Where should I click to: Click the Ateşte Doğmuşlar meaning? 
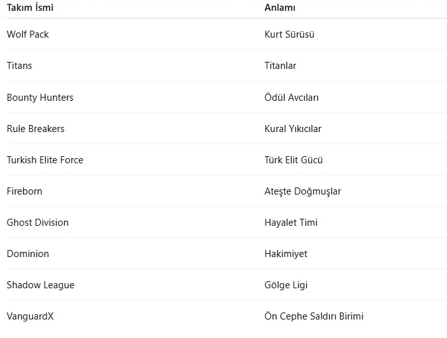302,191
